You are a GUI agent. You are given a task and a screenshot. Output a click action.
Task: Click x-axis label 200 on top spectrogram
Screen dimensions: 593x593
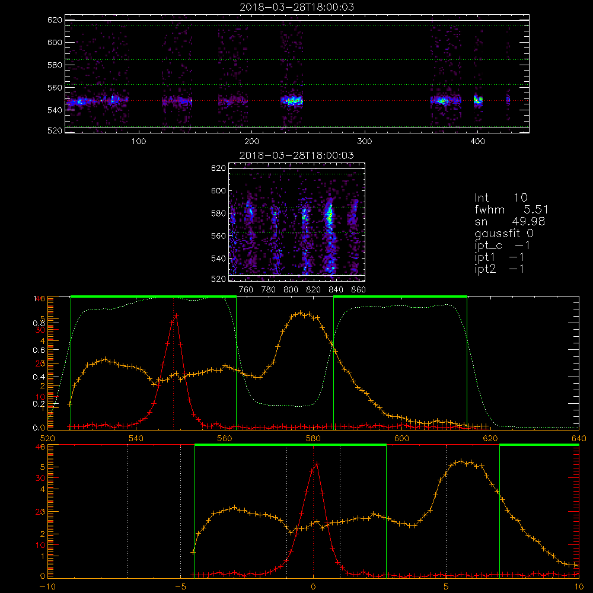point(251,142)
